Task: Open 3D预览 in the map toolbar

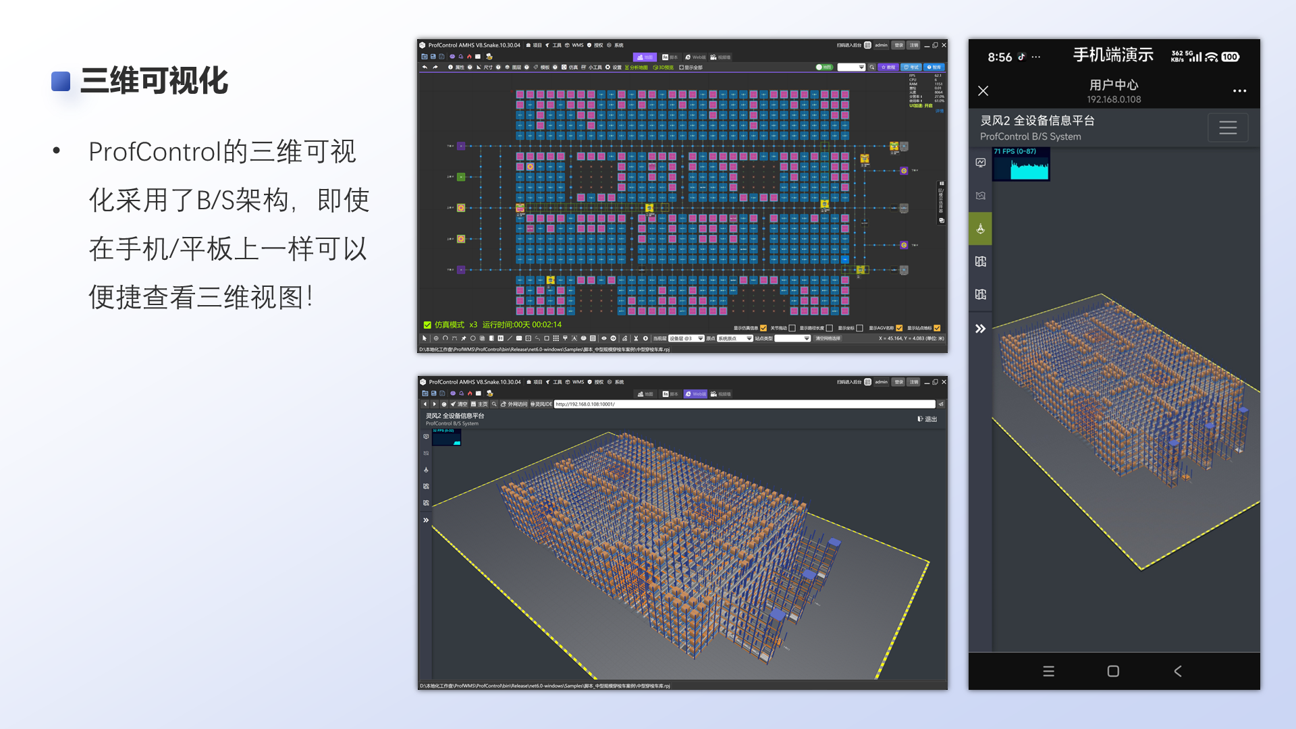Action: click(x=663, y=67)
